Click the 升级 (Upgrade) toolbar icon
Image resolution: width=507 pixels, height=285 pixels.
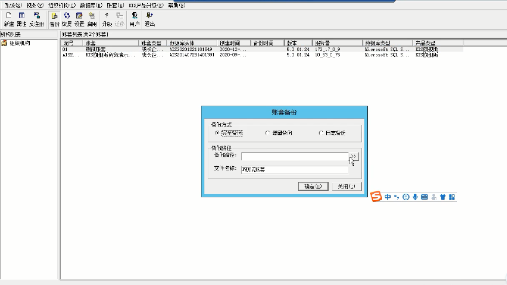107,19
